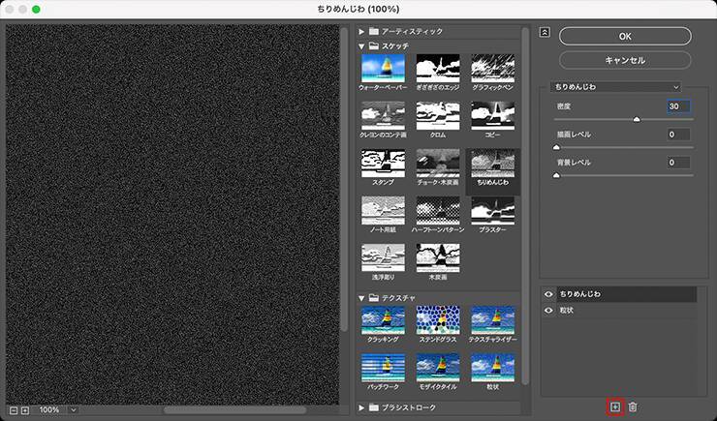Choose the ステンドグラス texture filter
This screenshot has width=717, height=421.
[x=438, y=319]
